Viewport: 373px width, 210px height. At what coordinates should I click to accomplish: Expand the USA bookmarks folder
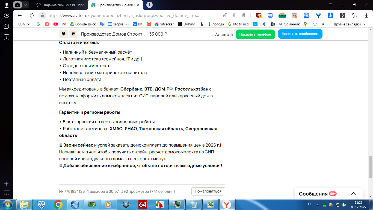tap(24, 24)
